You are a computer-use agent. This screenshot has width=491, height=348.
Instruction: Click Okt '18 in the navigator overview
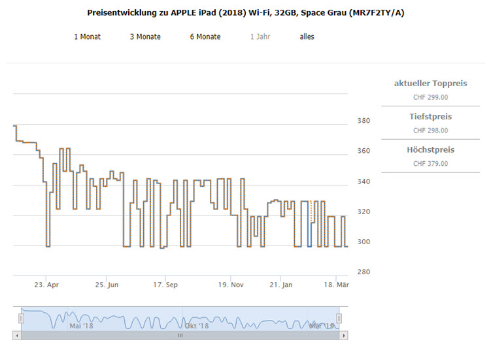(196, 325)
